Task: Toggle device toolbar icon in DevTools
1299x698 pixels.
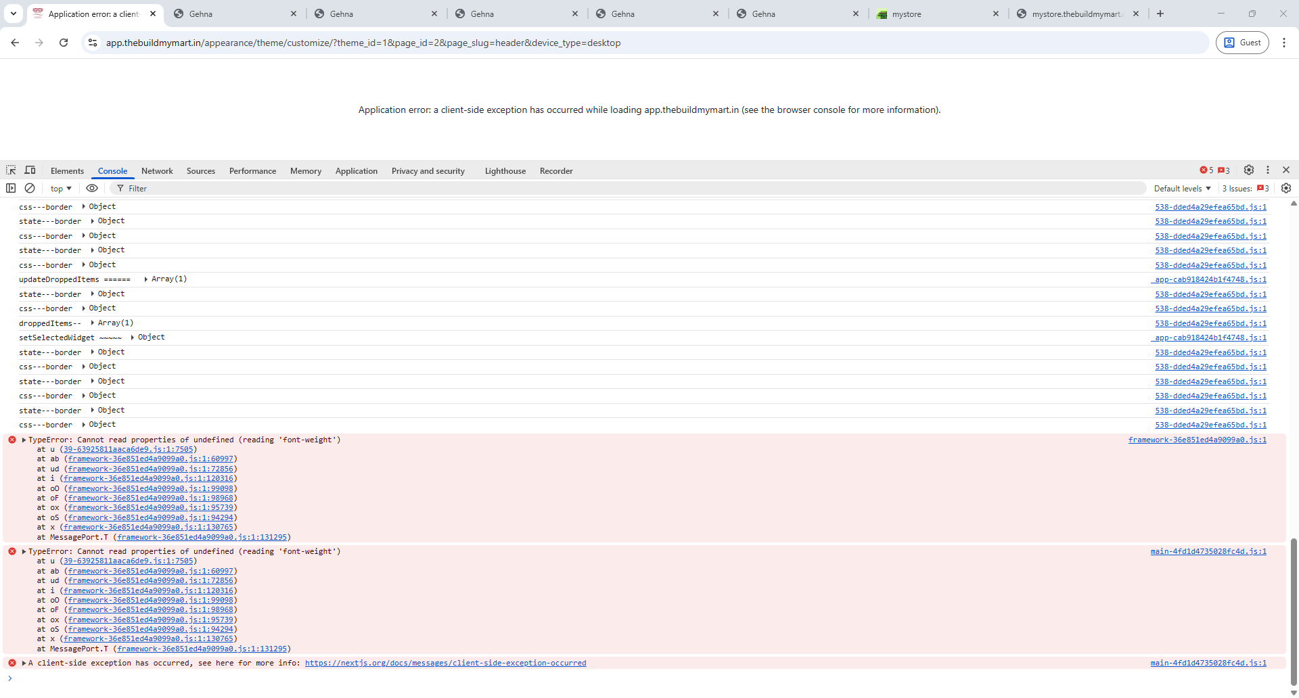Action: [30, 170]
